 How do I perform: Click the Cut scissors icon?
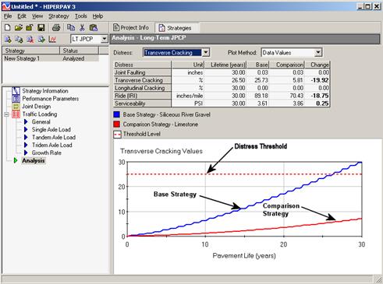82,27
